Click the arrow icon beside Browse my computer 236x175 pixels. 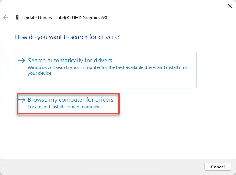(x=22, y=100)
